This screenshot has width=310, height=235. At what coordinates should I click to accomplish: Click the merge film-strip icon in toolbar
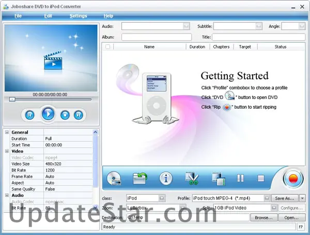pos(219,179)
